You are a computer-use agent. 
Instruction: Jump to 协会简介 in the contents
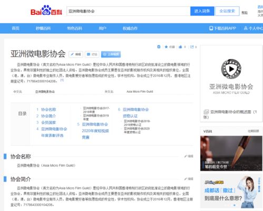(x=48, y=116)
